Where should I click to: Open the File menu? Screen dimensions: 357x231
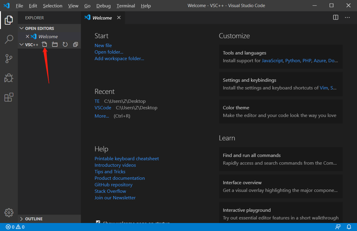pos(19,6)
